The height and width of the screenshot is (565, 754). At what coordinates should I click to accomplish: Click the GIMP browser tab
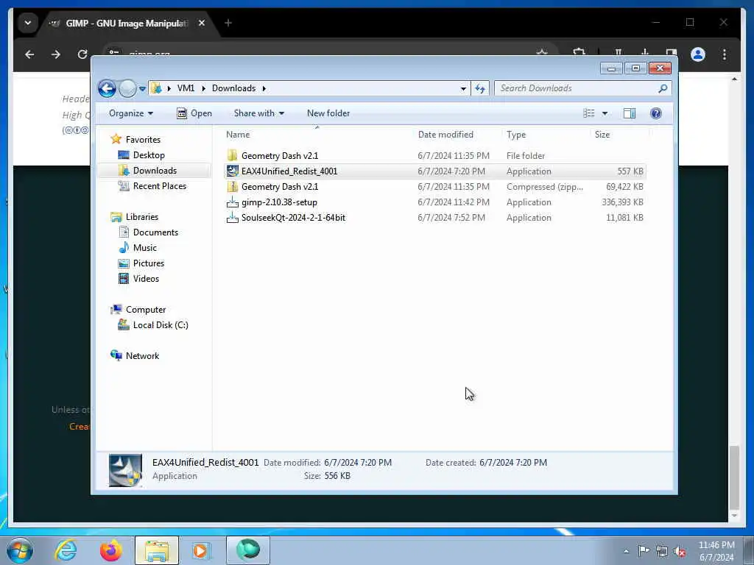pos(127,23)
